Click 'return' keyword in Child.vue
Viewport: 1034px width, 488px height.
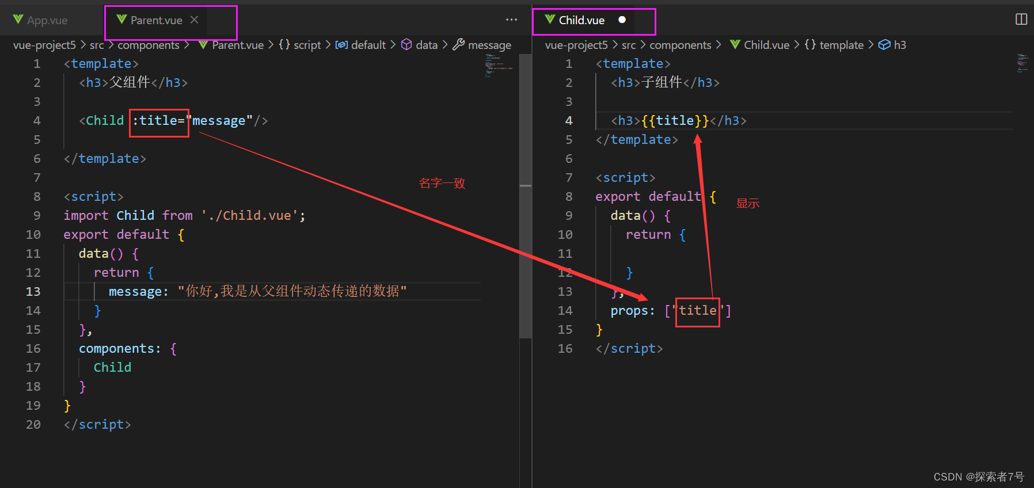(648, 234)
